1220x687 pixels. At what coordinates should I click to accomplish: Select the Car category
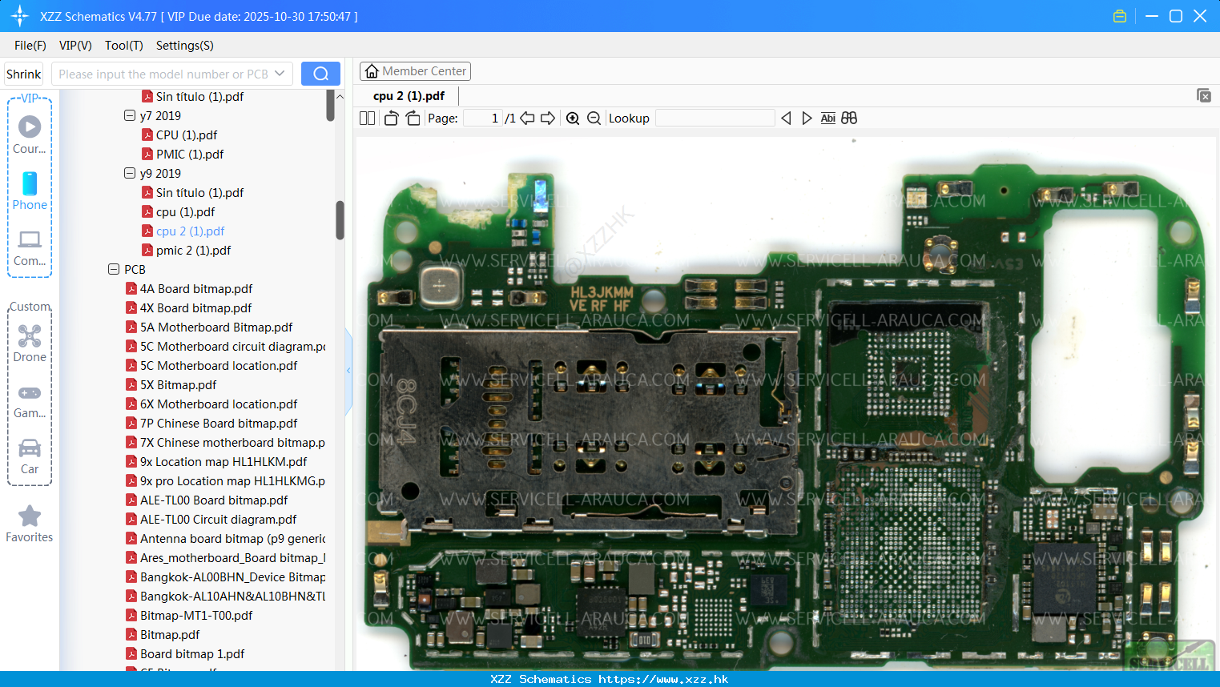click(x=30, y=456)
